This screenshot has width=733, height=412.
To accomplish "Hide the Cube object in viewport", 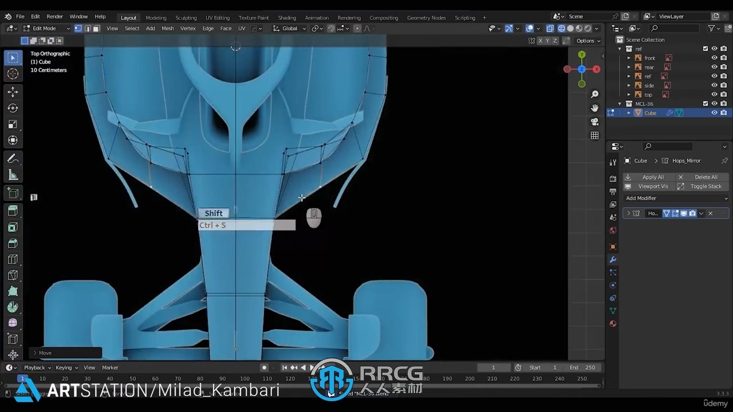I will pos(714,113).
